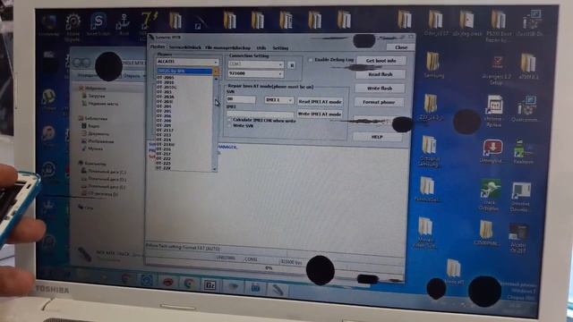Click the 0% progress bar
Image resolution: width=573 pixels, height=322 pixels.
269,268
